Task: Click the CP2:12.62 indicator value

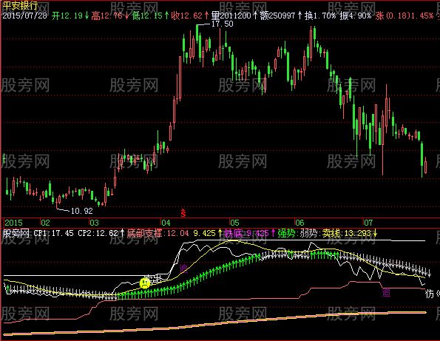Action: tap(98, 233)
